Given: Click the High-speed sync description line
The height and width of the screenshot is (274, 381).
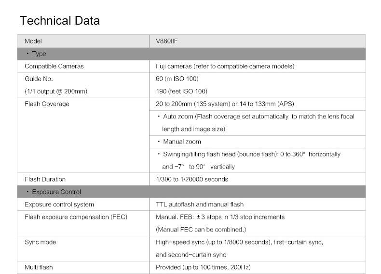Looking at the screenshot, I should (239, 242).
